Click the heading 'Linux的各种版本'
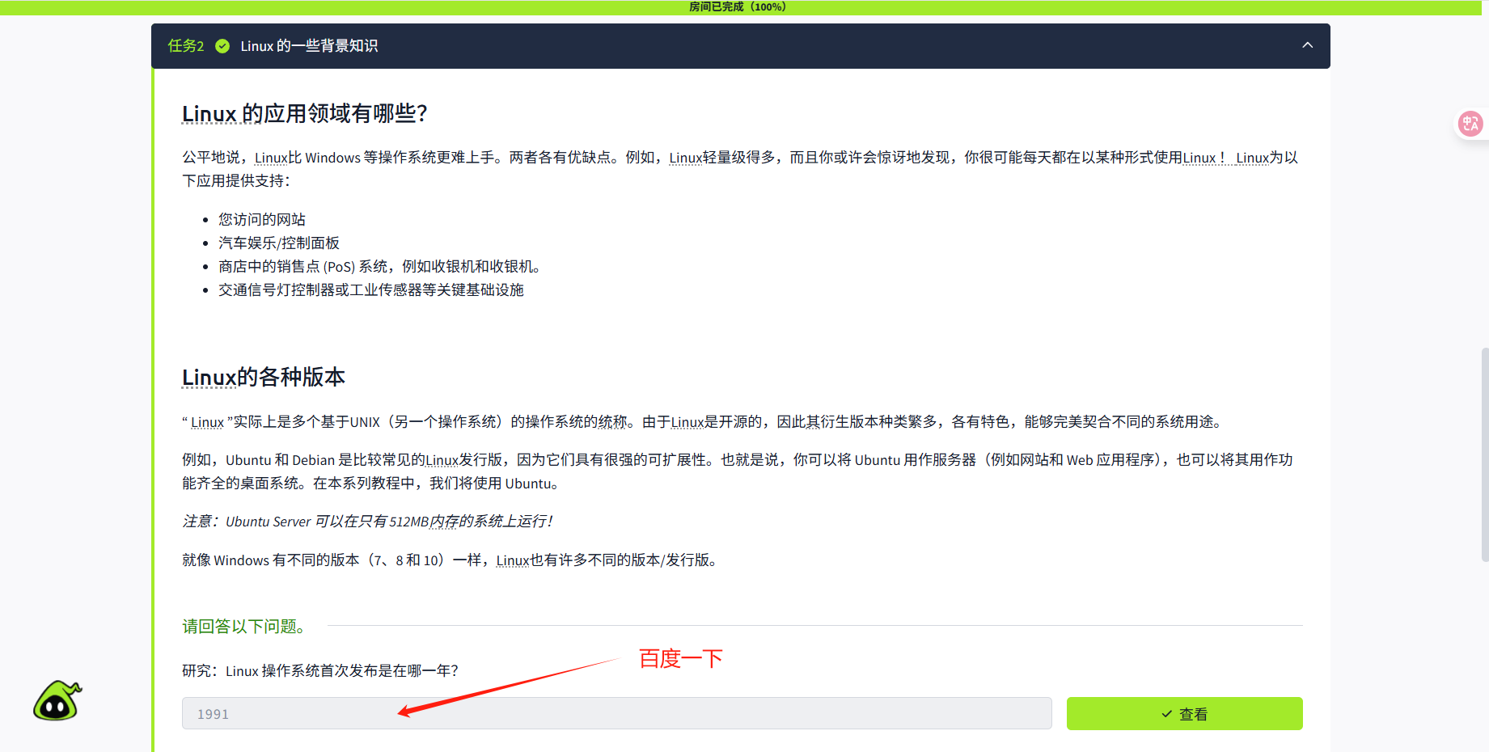 264,377
